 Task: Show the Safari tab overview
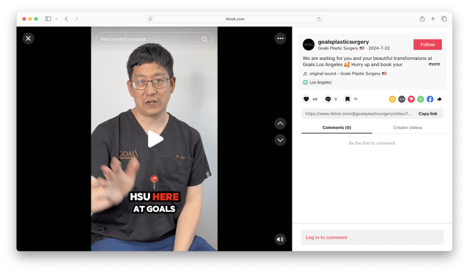click(x=444, y=19)
